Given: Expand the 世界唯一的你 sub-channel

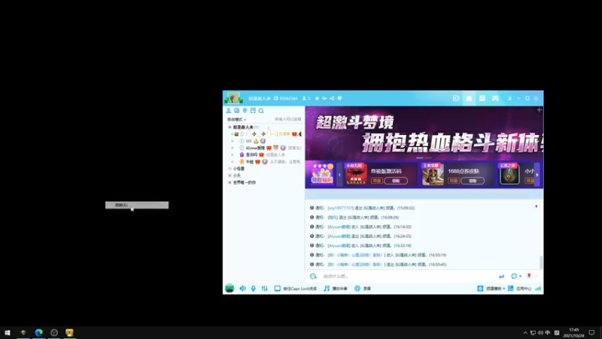Looking at the screenshot, I should [230, 182].
